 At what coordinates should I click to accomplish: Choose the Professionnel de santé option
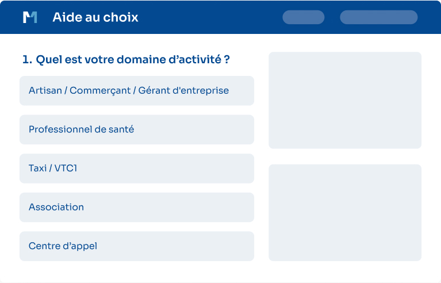137,129
